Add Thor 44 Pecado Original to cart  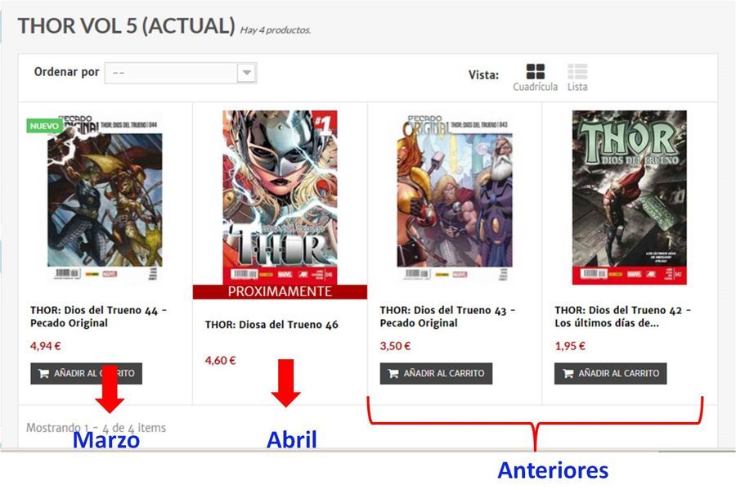tap(87, 374)
